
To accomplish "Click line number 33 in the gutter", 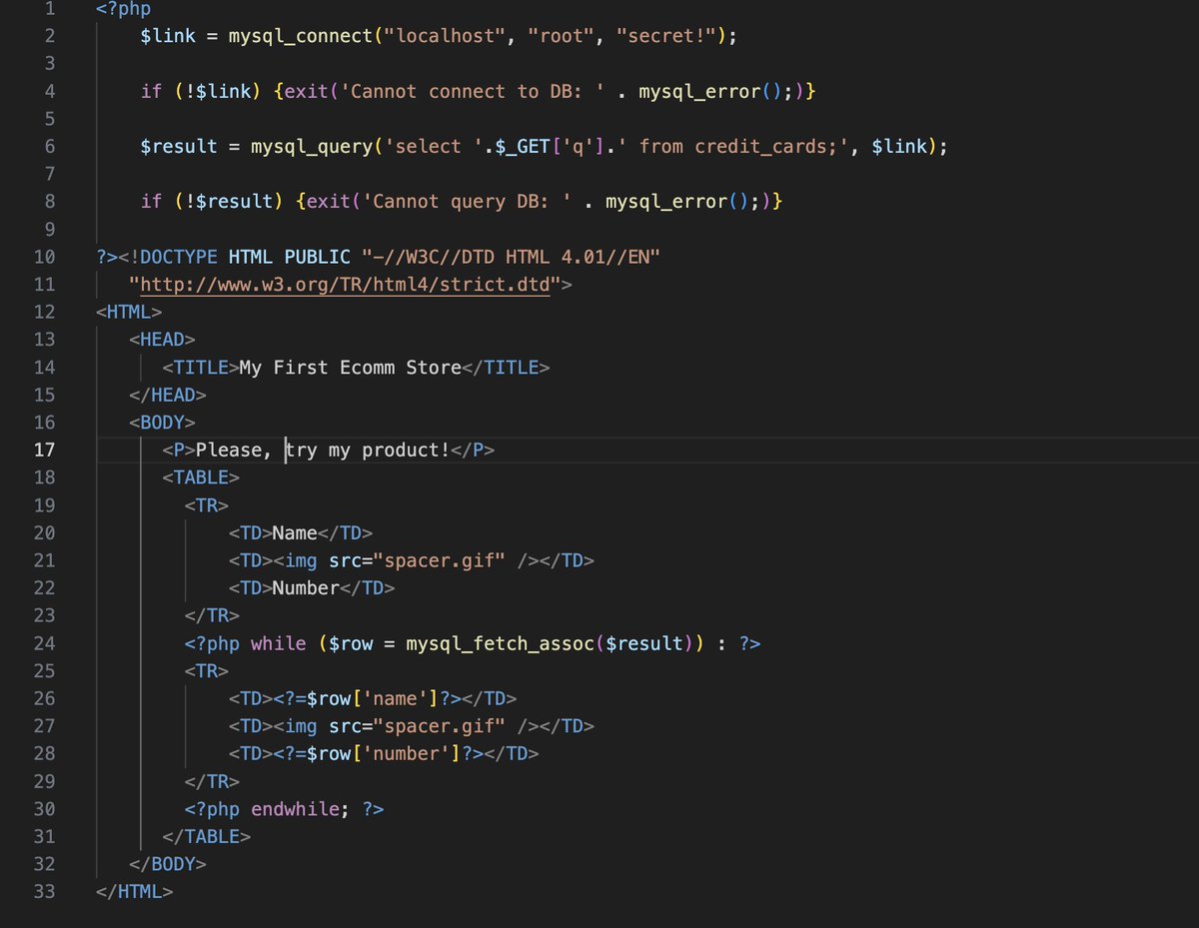I will tap(44, 891).
